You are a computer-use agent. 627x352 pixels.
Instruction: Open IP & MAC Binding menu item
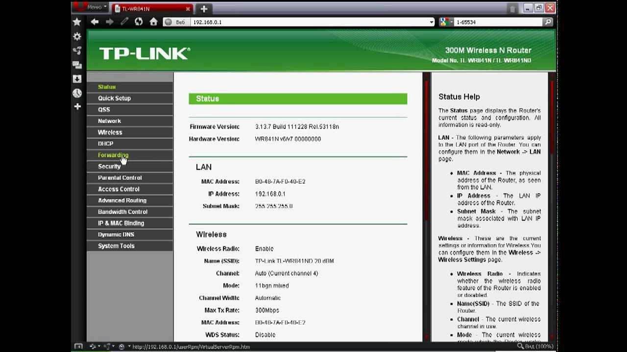click(x=121, y=223)
